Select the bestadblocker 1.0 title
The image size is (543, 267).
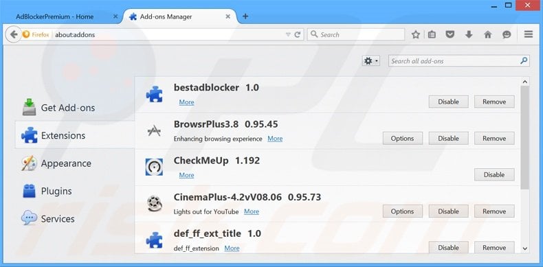click(x=217, y=88)
